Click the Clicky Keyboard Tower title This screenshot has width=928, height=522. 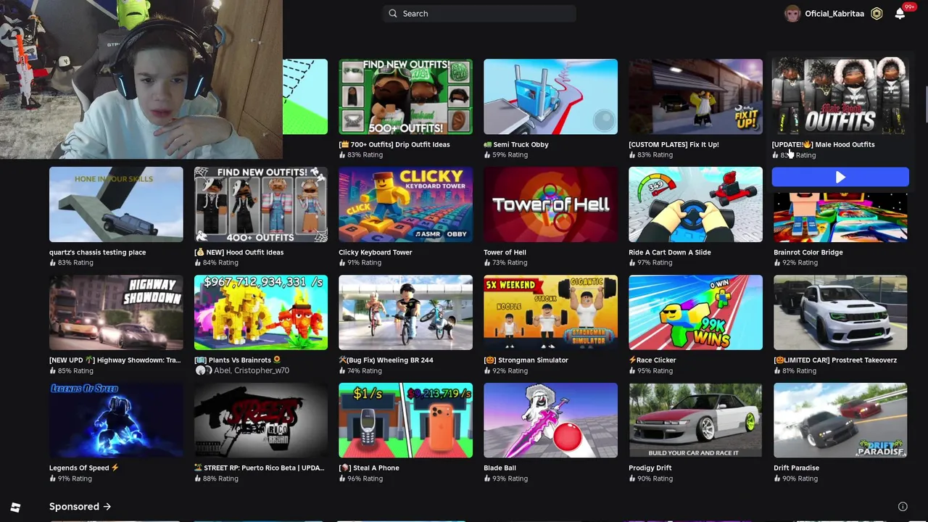click(375, 252)
